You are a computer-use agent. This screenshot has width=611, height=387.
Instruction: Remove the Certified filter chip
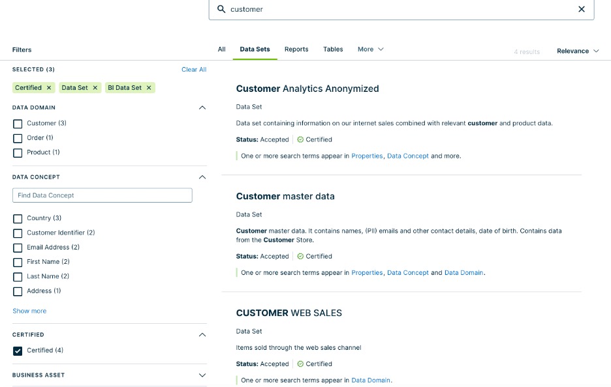(x=50, y=87)
